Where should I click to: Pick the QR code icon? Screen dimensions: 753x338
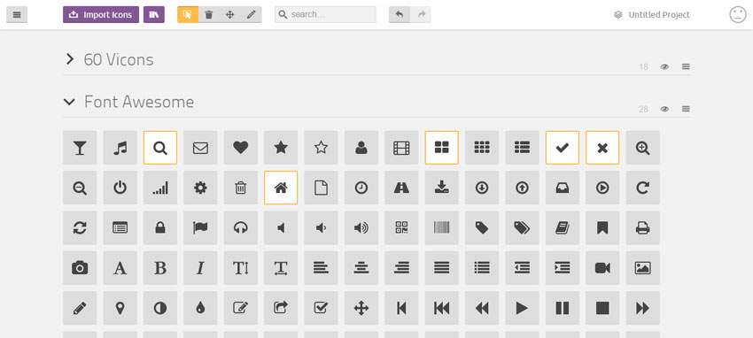click(401, 227)
